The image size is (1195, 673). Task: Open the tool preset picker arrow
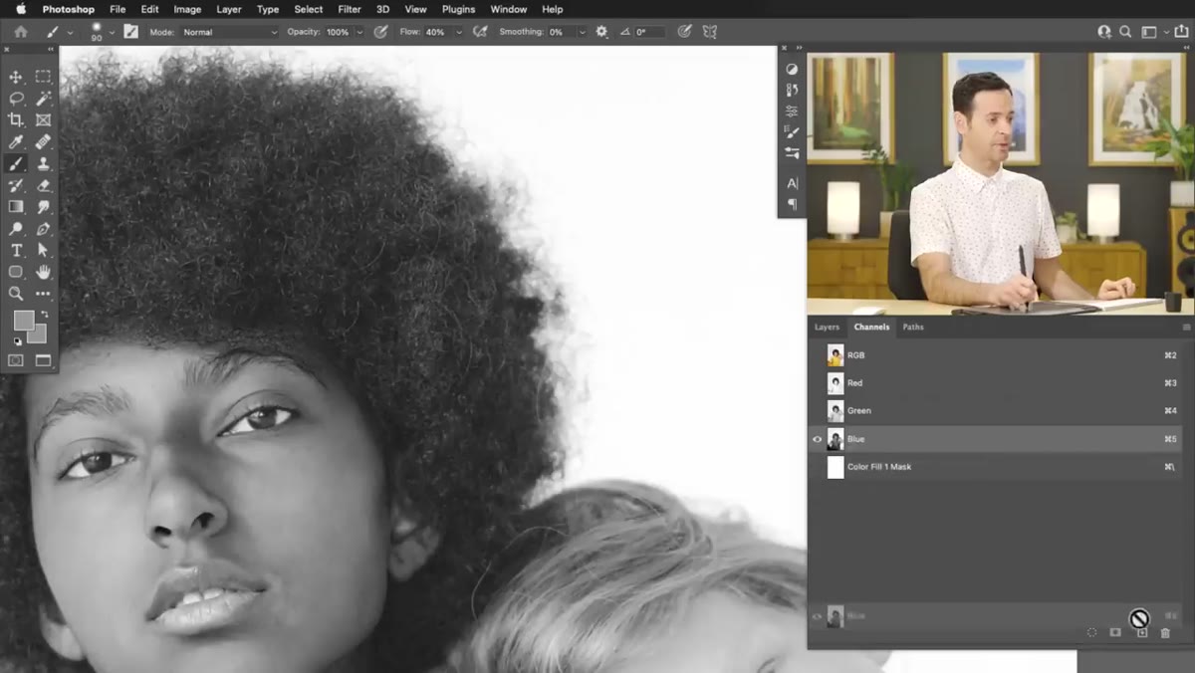[x=70, y=32]
